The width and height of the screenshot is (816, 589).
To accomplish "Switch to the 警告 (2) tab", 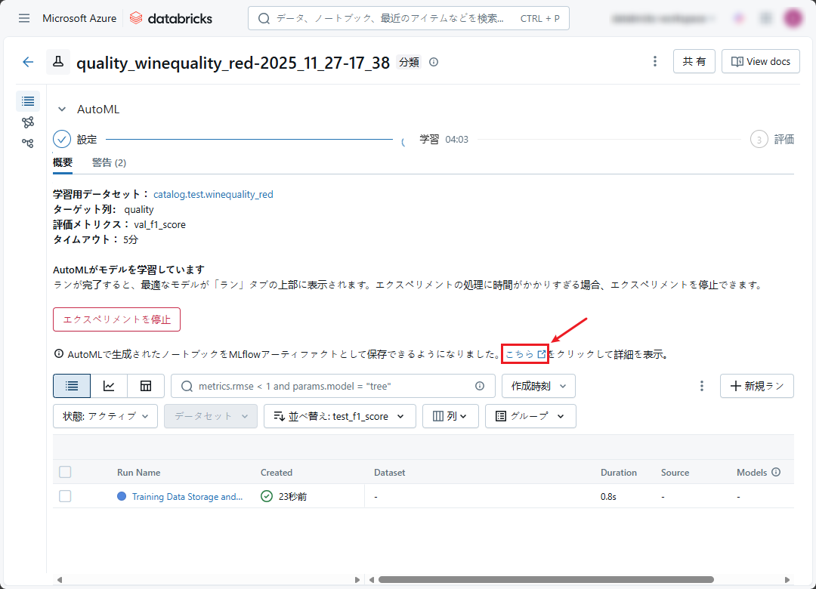I will point(109,162).
